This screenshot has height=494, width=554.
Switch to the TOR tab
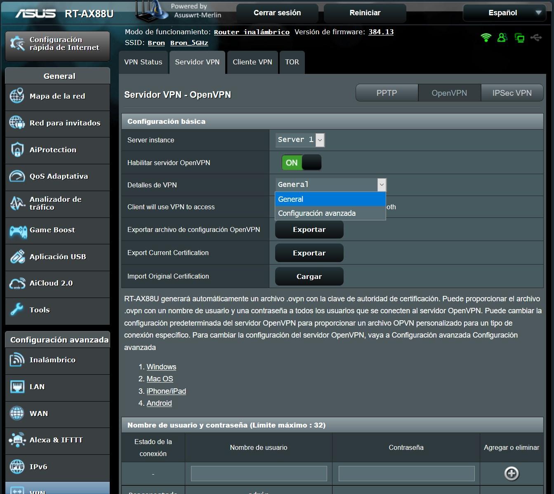(292, 62)
